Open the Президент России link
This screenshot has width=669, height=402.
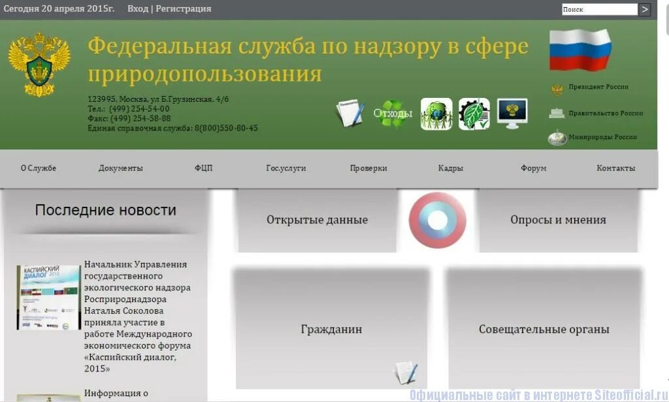[x=598, y=87]
